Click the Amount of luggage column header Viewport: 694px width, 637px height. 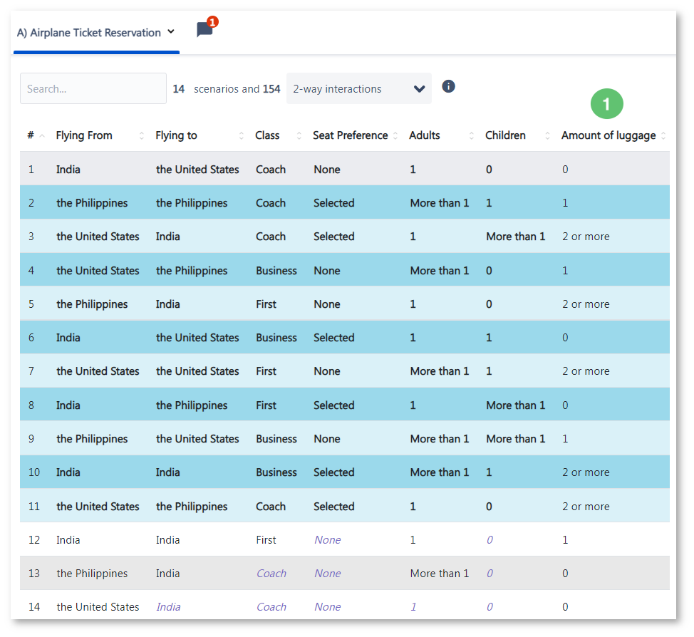pyautogui.click(x=608, y=135)
